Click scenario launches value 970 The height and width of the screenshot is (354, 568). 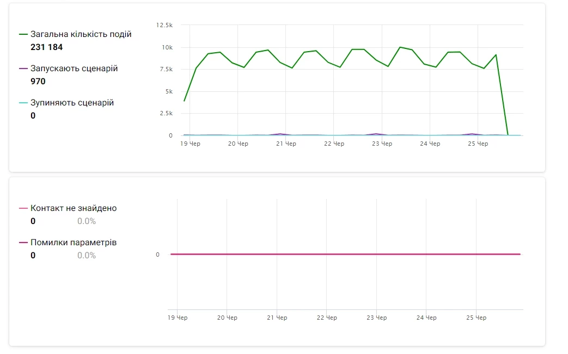[38, 82]
